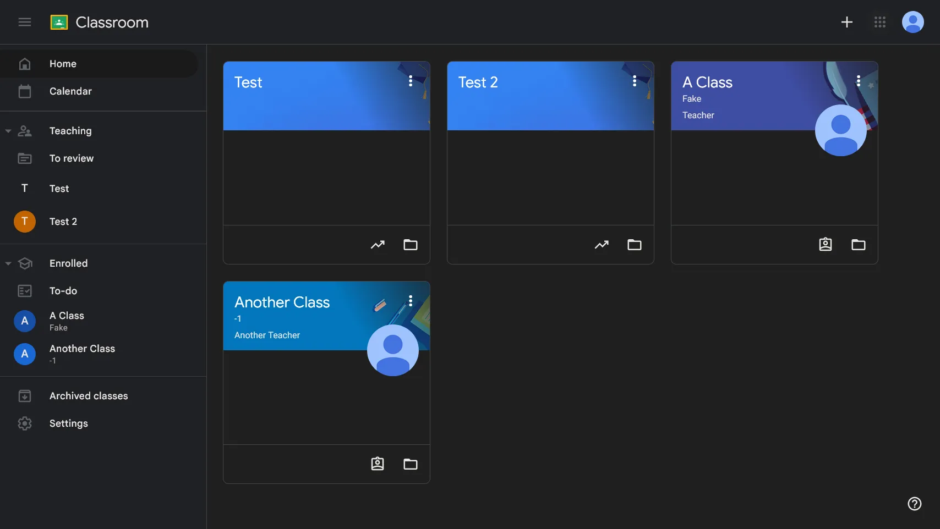Open your work icon on A Class card
This screenshot has height=529, width=940.
(826, 245)
